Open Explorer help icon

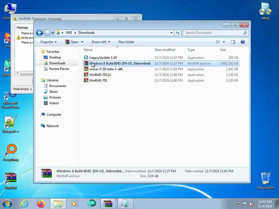[242, 42]
